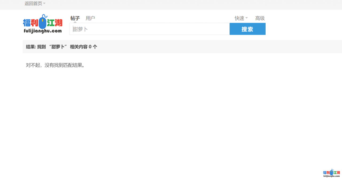
Task: Expand the 返回首页 dropdown arrow
Action: point(44,3)
